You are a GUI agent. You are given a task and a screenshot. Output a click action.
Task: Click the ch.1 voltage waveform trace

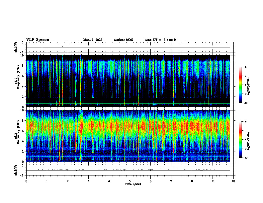pos(128,47)
